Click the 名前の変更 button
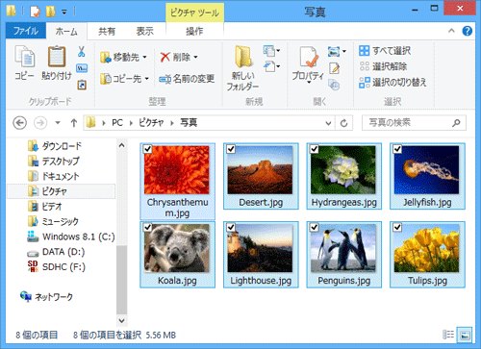The width and height of the screenshot is (481, 349). click(x=187, y=79)
